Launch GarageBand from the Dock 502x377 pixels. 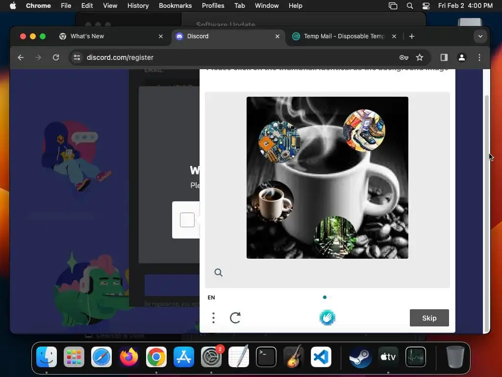pyautogui.click(x=293, y=357)
